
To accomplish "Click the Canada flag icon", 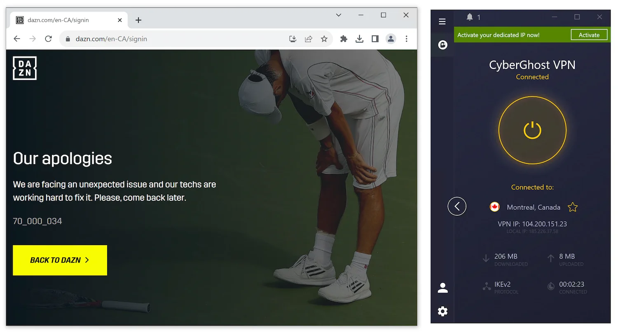I will 495,207.
